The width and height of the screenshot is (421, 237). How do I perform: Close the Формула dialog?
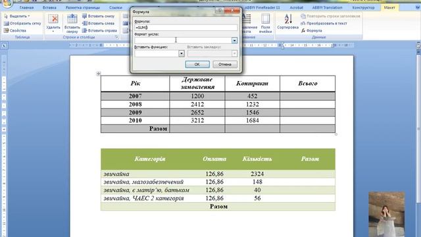pos(232,11)
